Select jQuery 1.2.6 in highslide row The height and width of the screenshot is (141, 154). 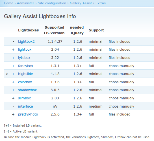click(x=78, y=74)
